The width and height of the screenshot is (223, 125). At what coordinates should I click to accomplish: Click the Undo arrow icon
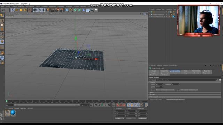pos(3,10)
